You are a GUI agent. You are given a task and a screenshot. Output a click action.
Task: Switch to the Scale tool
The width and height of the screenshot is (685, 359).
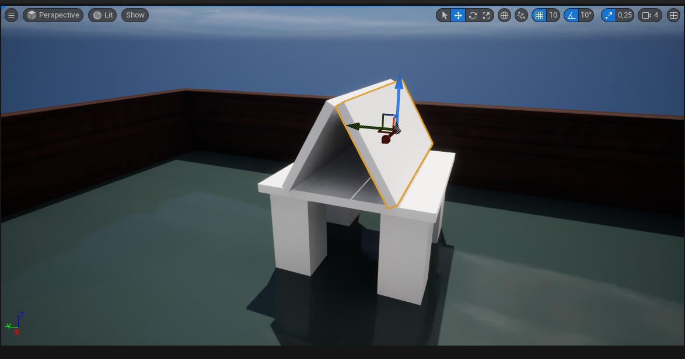click(487, 15)
